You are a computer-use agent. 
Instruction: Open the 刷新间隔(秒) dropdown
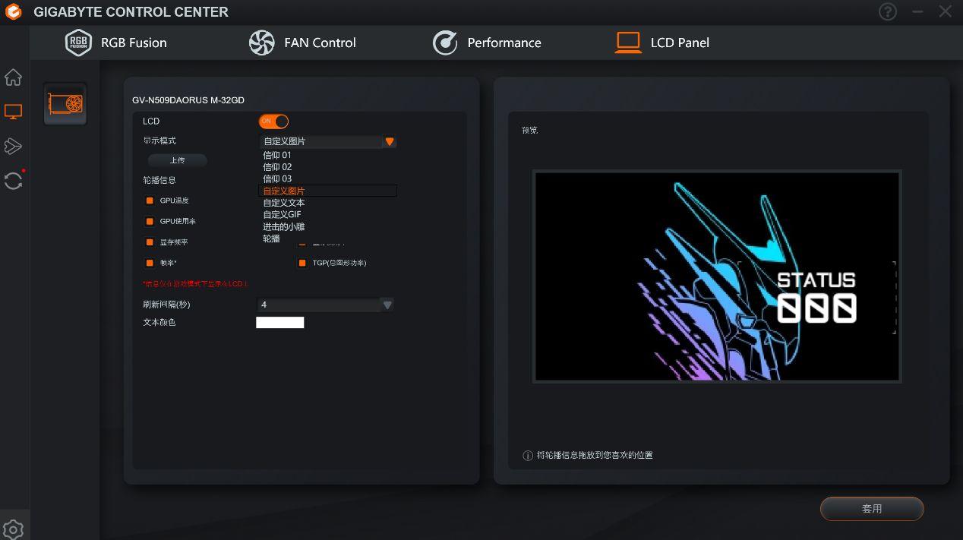click(x=387, y=304)
